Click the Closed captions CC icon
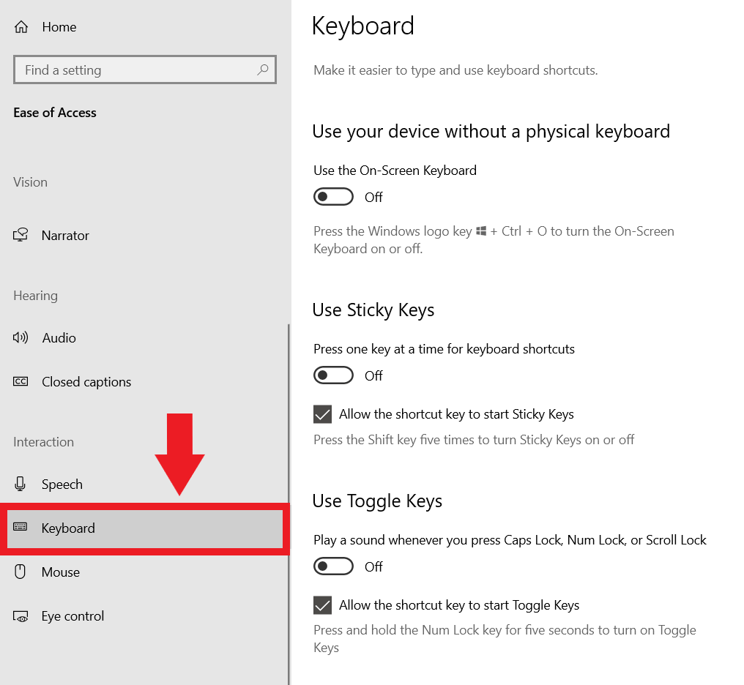This screenshot has height=685, width=744. click(x=21, y=382)
